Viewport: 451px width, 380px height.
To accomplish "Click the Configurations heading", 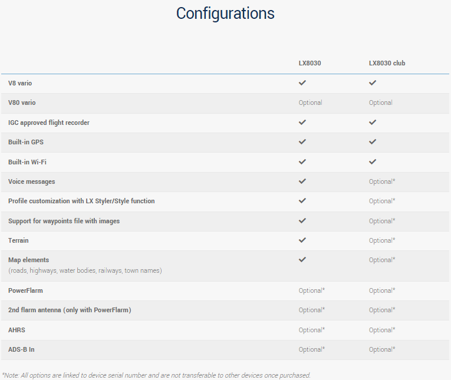I will click(225, 14).
